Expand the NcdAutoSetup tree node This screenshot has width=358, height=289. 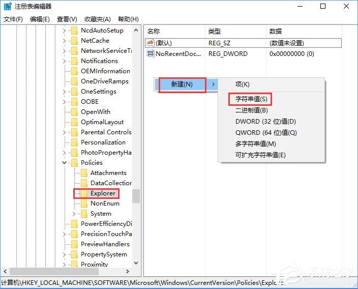65,31
